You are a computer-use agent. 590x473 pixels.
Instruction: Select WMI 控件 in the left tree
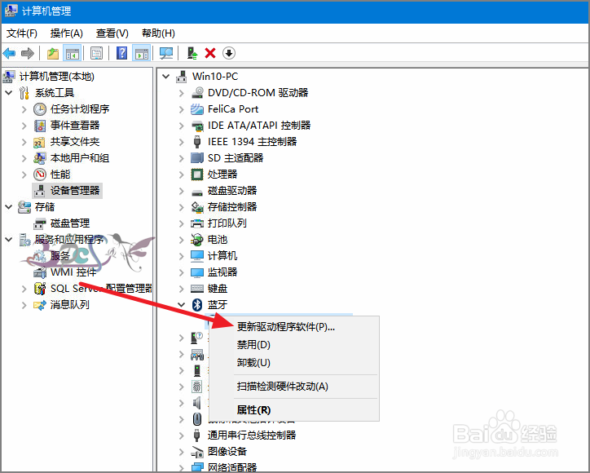coord(73,272)
